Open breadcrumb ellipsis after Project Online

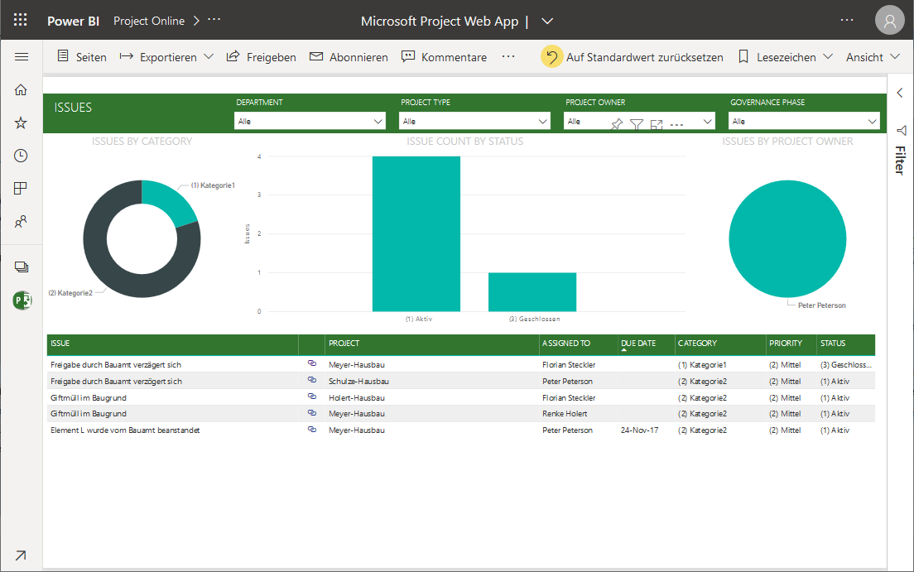214,19
